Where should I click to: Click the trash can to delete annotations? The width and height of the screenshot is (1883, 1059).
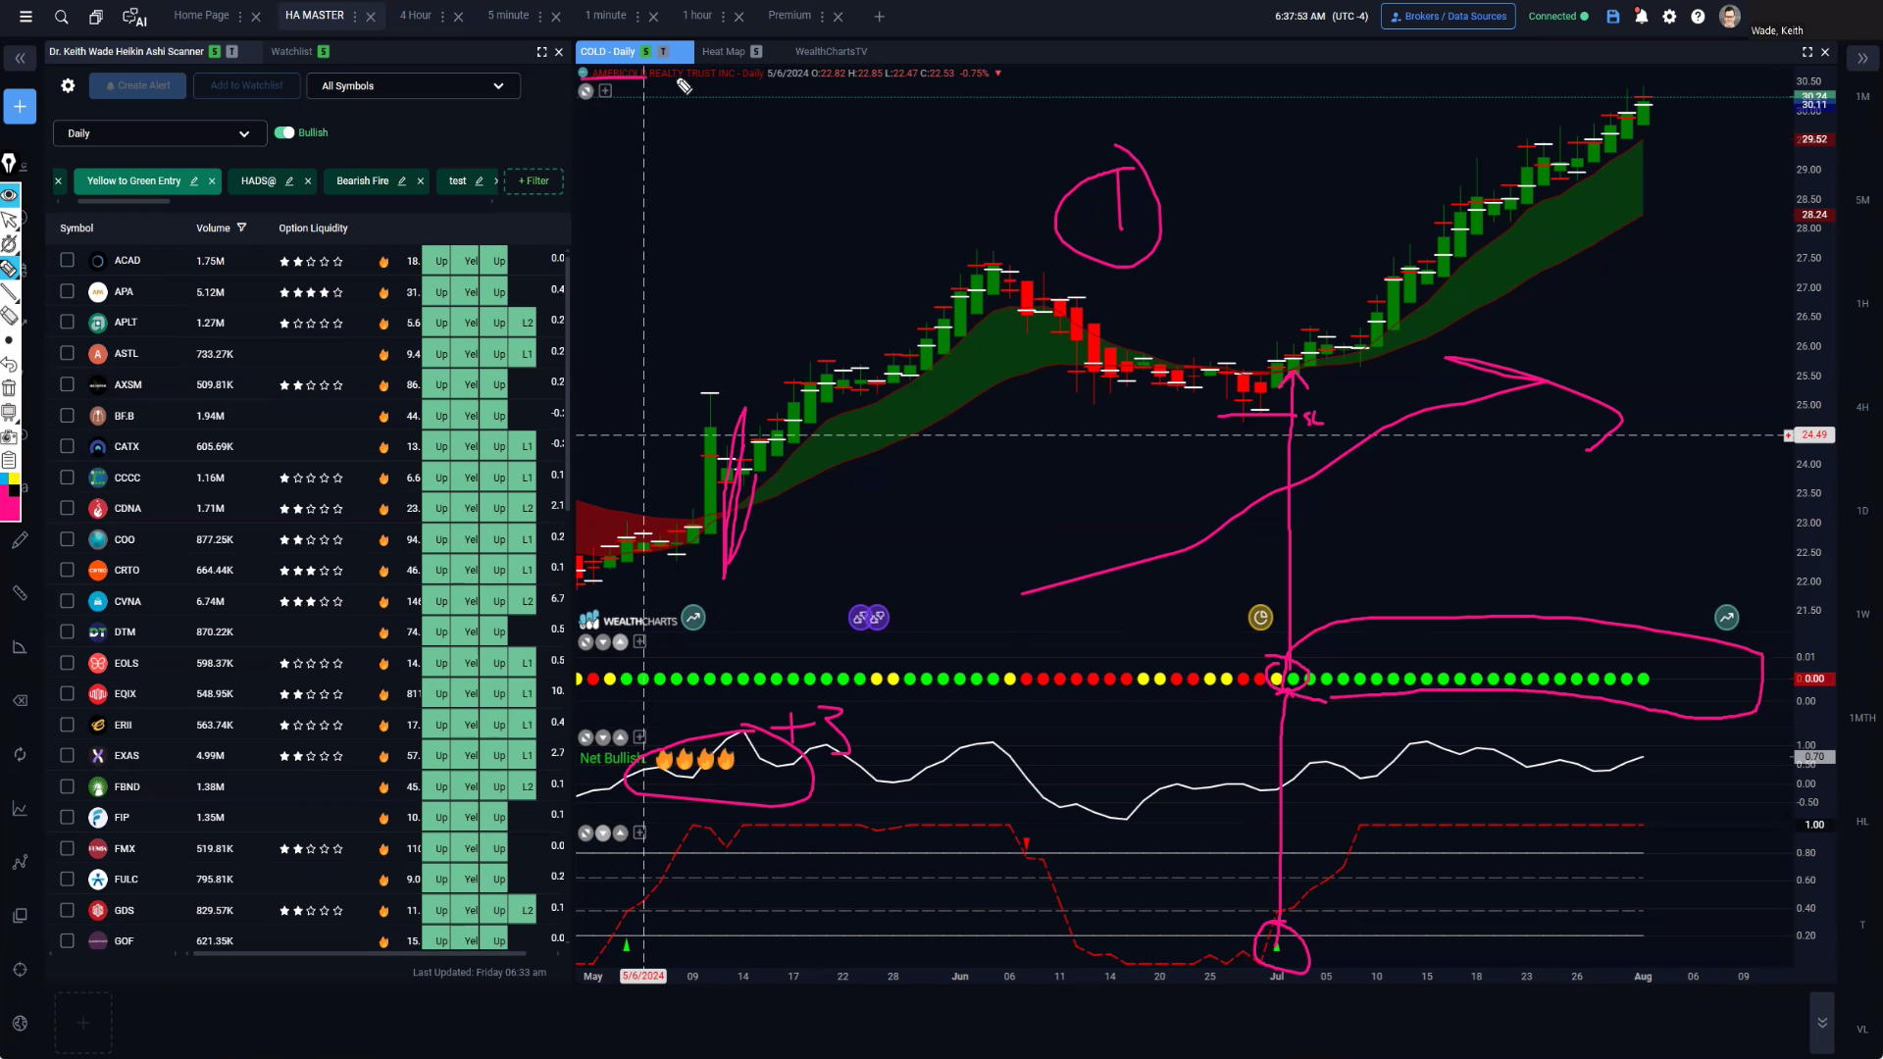click(x=9, y=388)
